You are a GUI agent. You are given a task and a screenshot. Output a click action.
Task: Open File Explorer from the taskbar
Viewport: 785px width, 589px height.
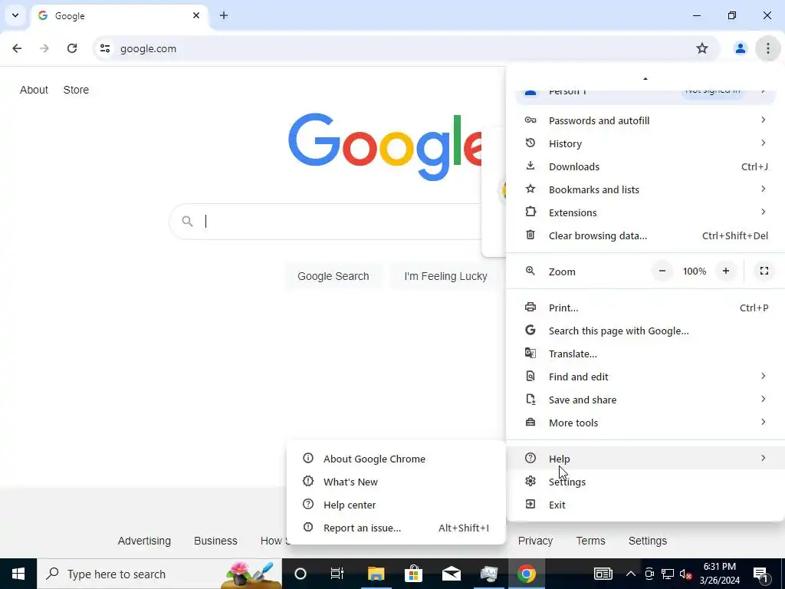[x=376, y=574]
